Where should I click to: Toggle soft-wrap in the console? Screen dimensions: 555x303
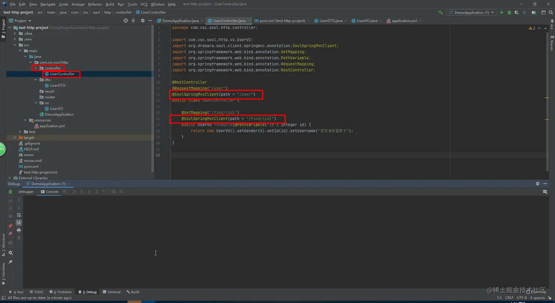point(19,215)
